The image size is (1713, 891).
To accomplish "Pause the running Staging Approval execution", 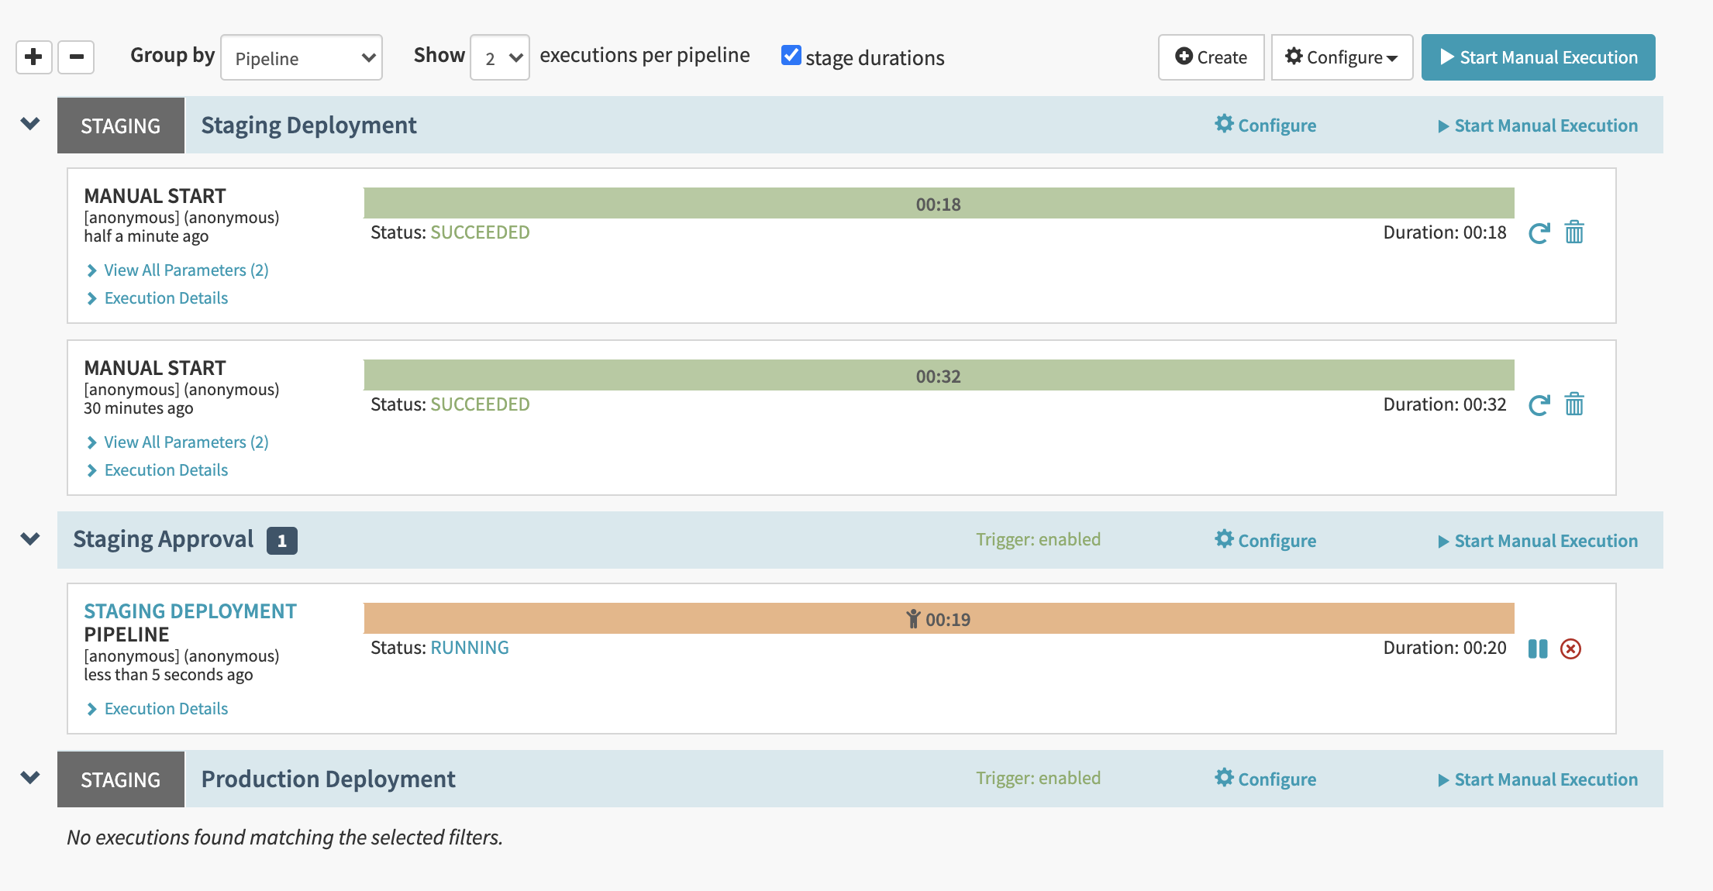I will click(x=1537, y=648).
